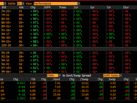This screenshot has width=137, height=103.
Task: Open the SOFR Rates dropdown arrow
Action: [x=121, y=76]
